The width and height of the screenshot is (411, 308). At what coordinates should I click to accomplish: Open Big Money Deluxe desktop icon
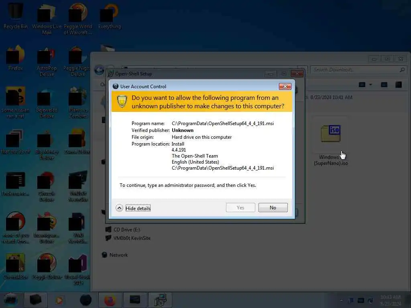[47, 145]
